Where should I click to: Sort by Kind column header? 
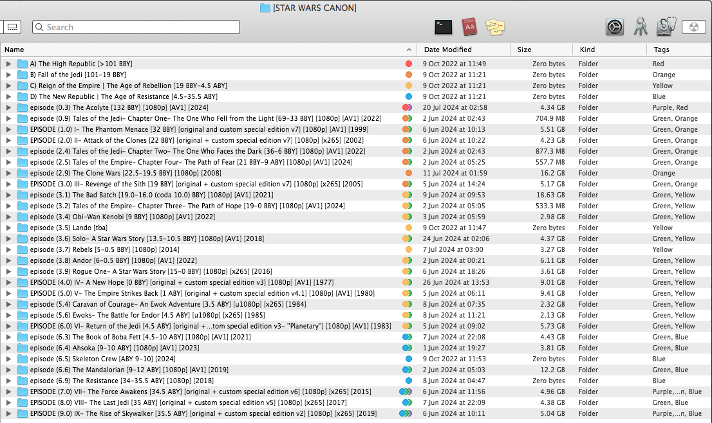610,50
